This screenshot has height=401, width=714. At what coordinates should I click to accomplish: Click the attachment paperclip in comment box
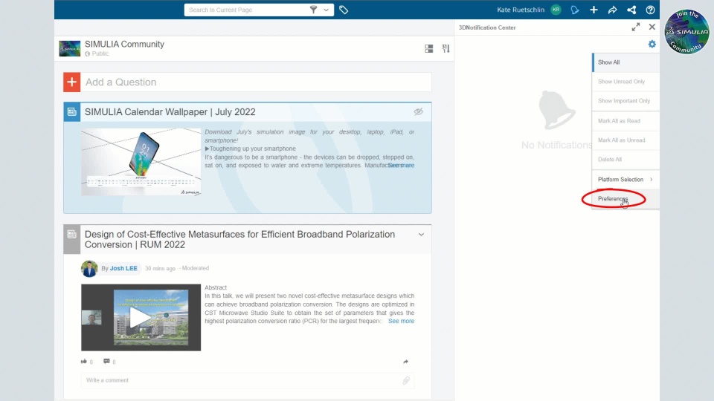point(406,380)
